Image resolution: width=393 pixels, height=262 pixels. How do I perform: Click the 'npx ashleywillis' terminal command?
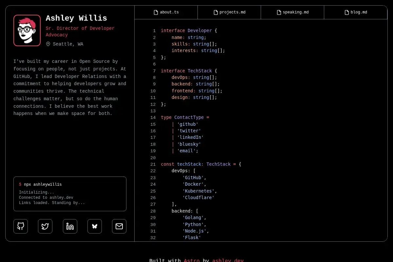coord(43,185)
